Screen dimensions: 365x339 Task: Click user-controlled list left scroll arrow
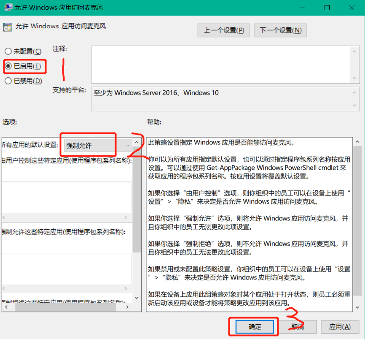4,217
